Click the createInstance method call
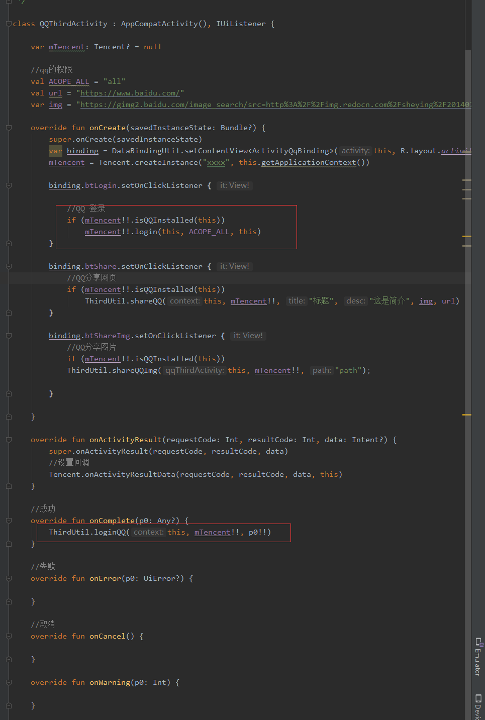The width and height of the screenshot is (485, 720). point(166,162)
